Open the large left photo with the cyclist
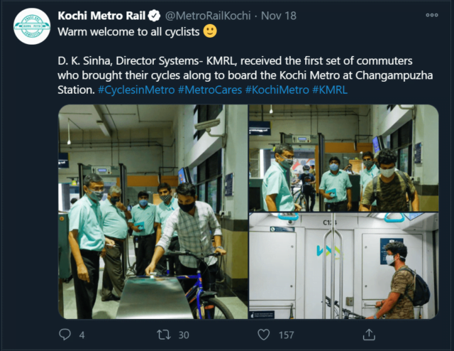 [x=153, y=212]
